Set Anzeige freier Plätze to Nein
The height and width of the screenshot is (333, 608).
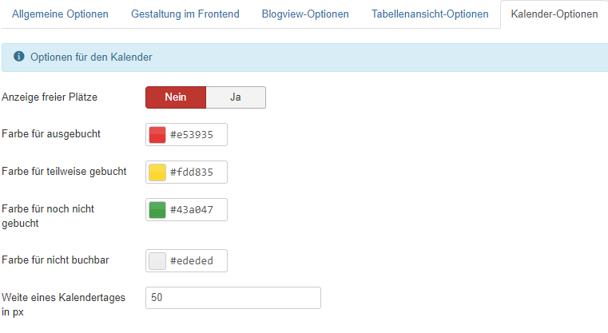176,97
